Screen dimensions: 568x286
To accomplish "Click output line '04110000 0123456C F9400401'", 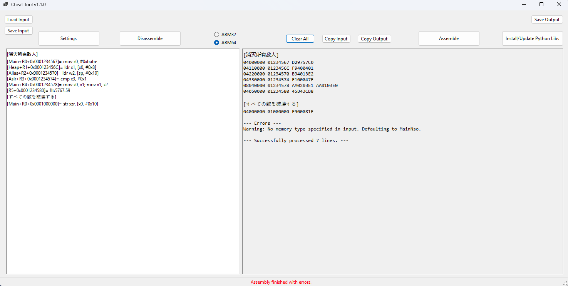I will [x=278, y=68].
